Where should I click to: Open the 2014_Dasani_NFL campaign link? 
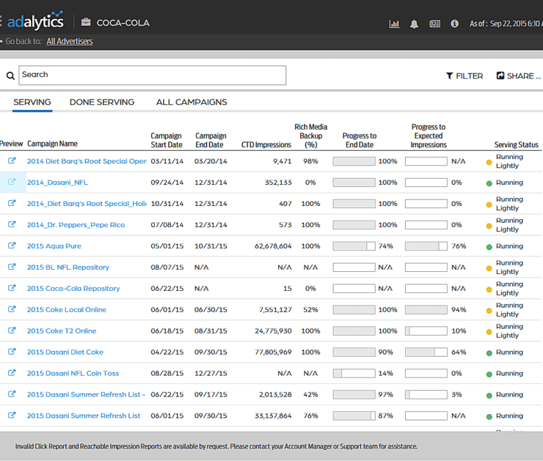[57, 182]
